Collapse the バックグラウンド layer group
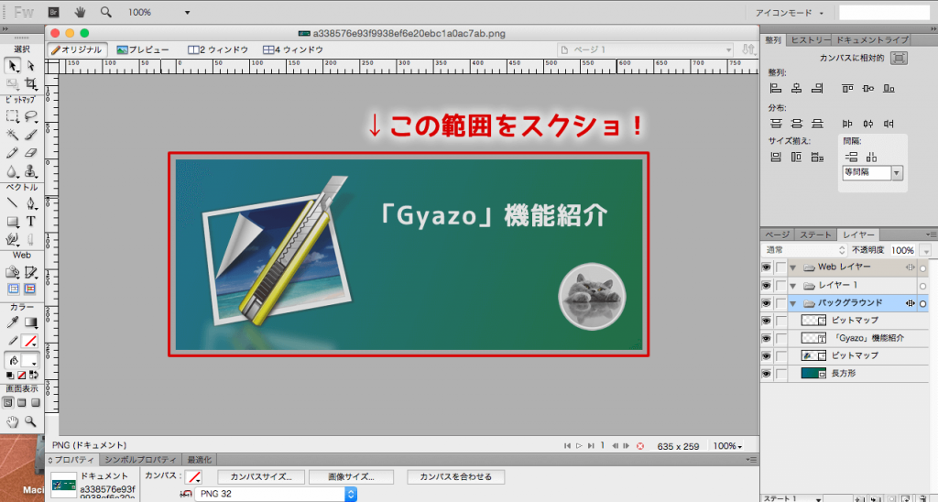The height and width of the screenshot is (502, 938). [x=793, y=303]
